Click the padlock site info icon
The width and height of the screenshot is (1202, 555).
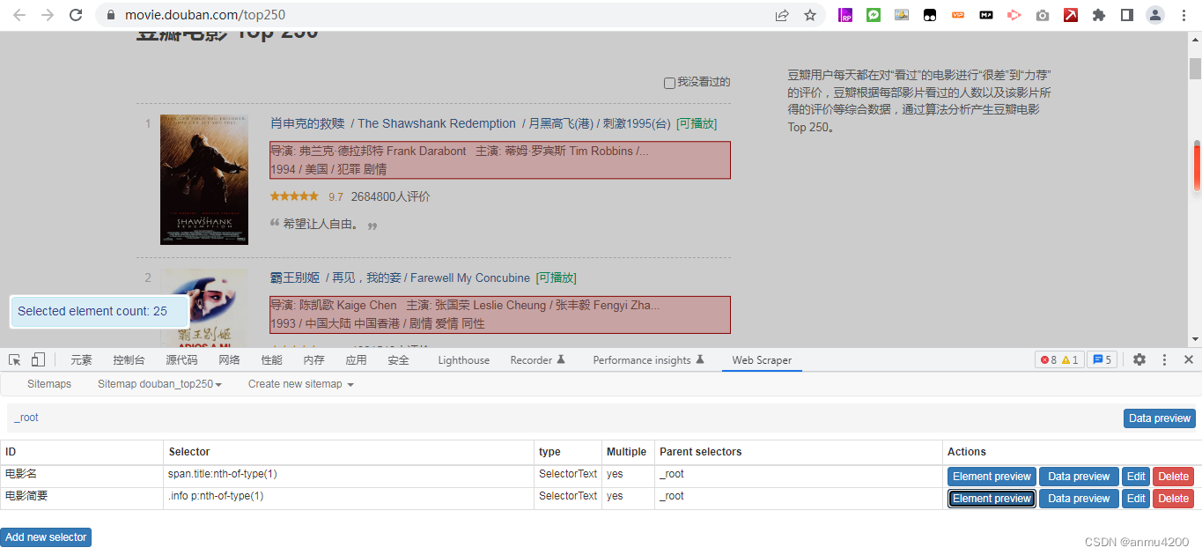pyautogui.click(x=110, y=15)
